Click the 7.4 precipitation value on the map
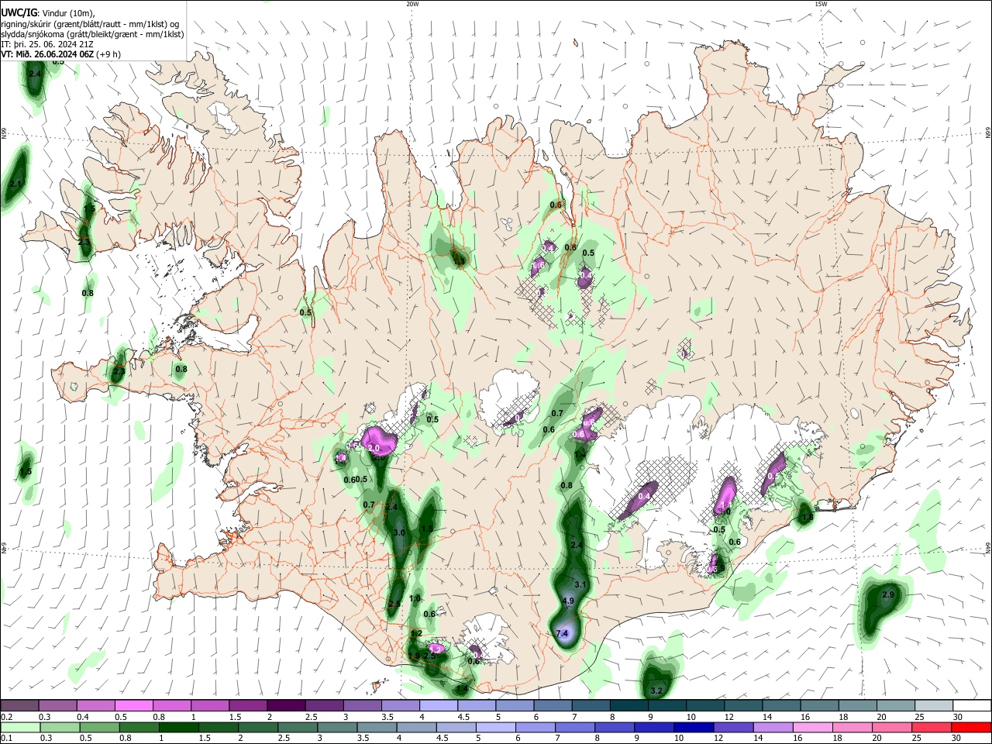The height and width of the screenshot is (744, 992). (x=563, y=633)
